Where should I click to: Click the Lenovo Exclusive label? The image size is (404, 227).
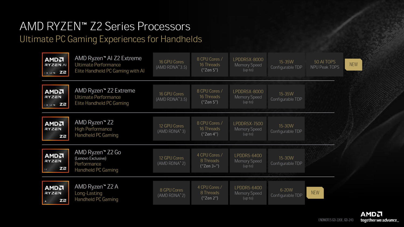coord(90,158)
